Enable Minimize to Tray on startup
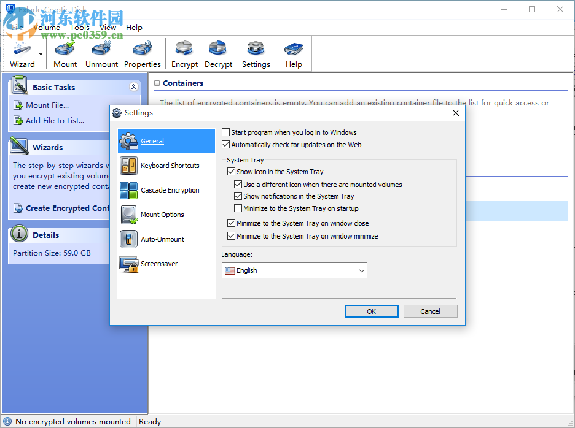The image size is (575, 428). 238,208
